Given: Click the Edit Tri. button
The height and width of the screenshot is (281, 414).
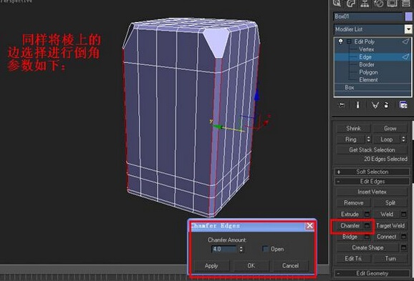Looking at the screenshot, I should point(353,258).
